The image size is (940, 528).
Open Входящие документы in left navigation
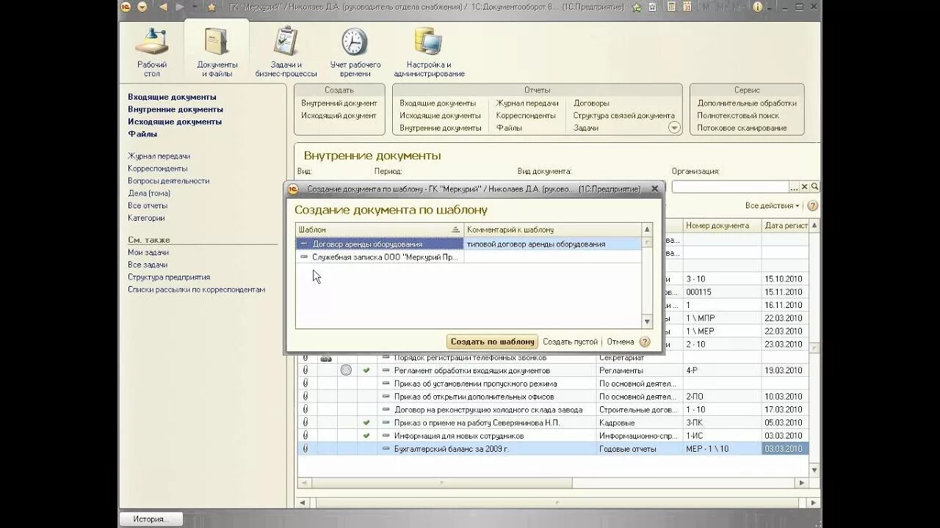tap(172, 97)
